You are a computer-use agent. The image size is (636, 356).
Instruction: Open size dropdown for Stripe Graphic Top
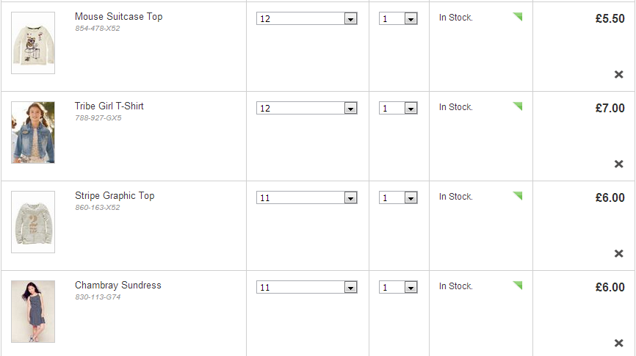coord(307,198)
